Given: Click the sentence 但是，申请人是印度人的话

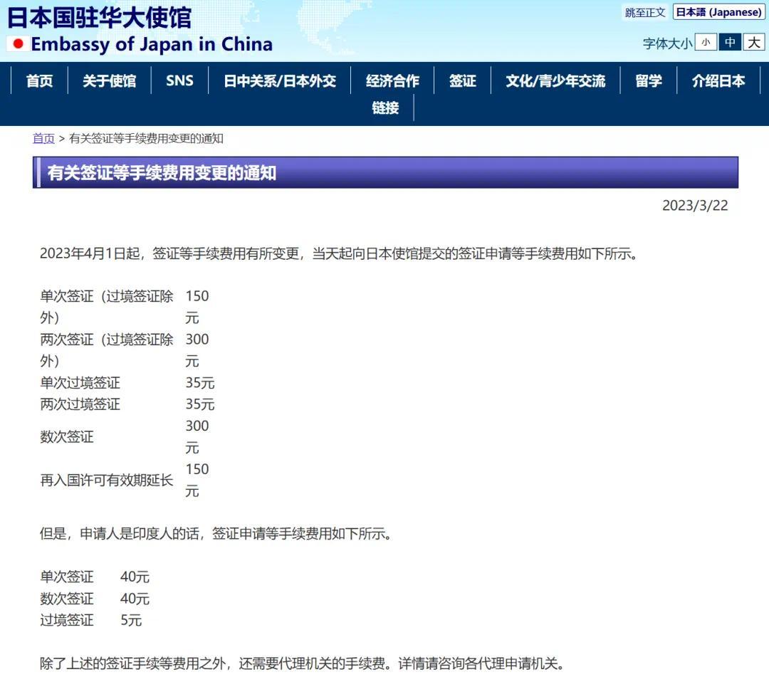Looking at the screenshot, I should point(216,533).
